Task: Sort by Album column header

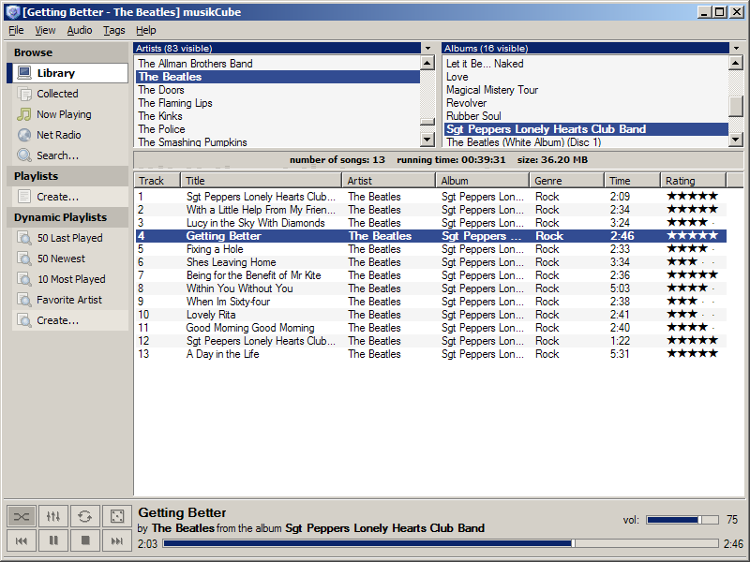Action: (x=483, y=181)
